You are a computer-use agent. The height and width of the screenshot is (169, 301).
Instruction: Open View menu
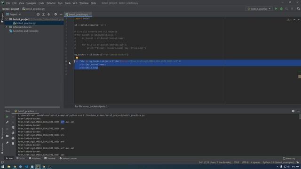tap(21, 3)
